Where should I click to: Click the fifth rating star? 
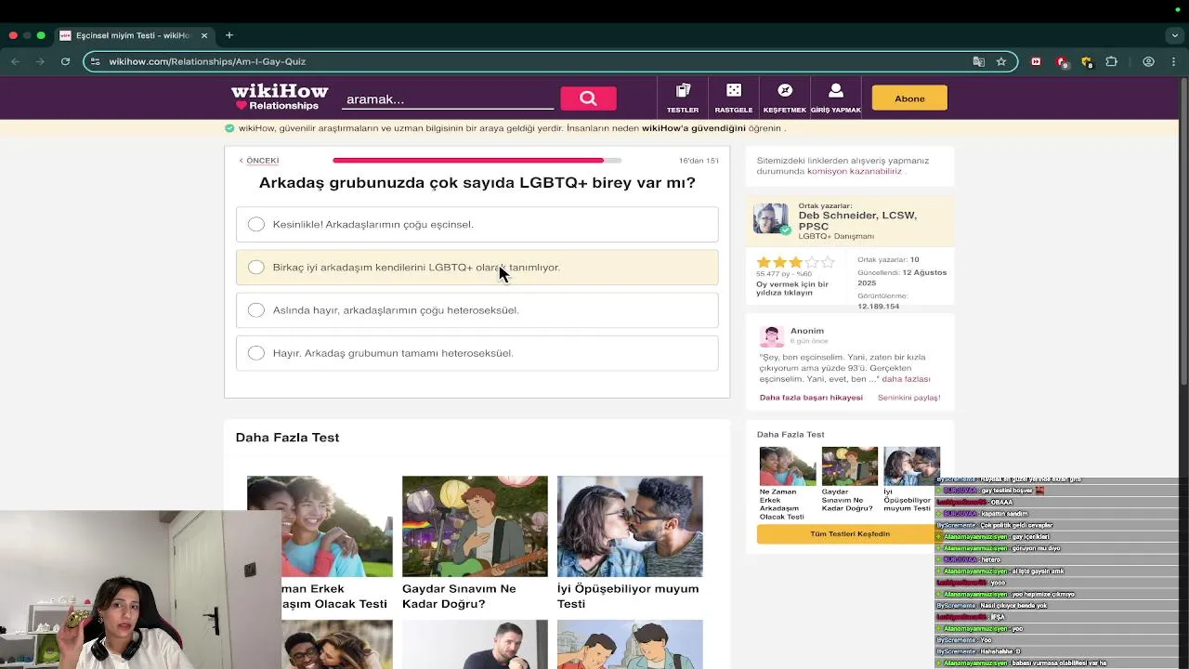(x=828, y=263)
